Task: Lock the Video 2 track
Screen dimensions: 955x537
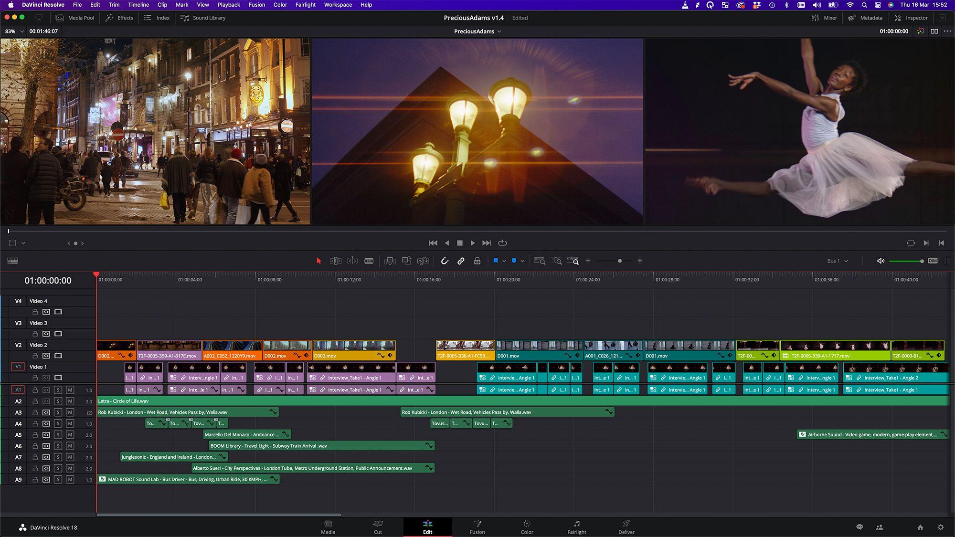Action: tap(34, 355)
